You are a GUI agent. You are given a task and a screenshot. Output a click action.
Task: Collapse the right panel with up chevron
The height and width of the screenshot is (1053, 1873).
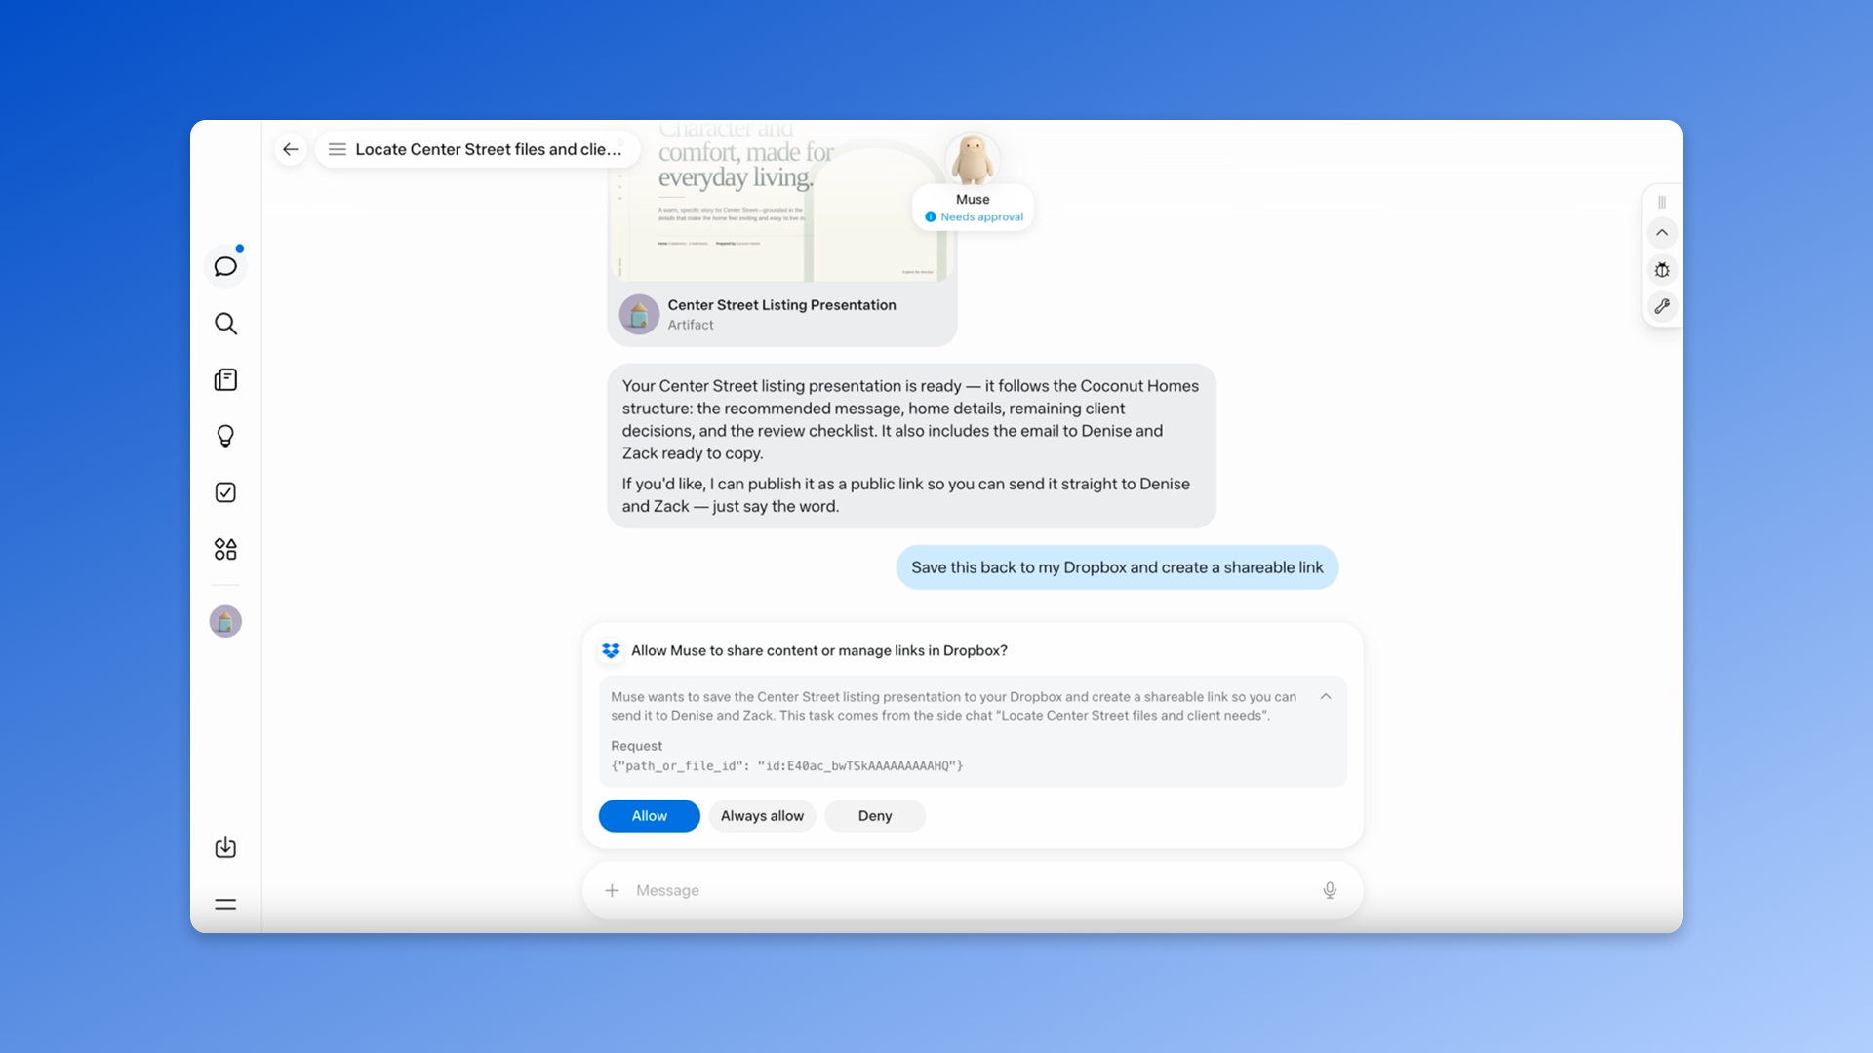coord(1662,233)
